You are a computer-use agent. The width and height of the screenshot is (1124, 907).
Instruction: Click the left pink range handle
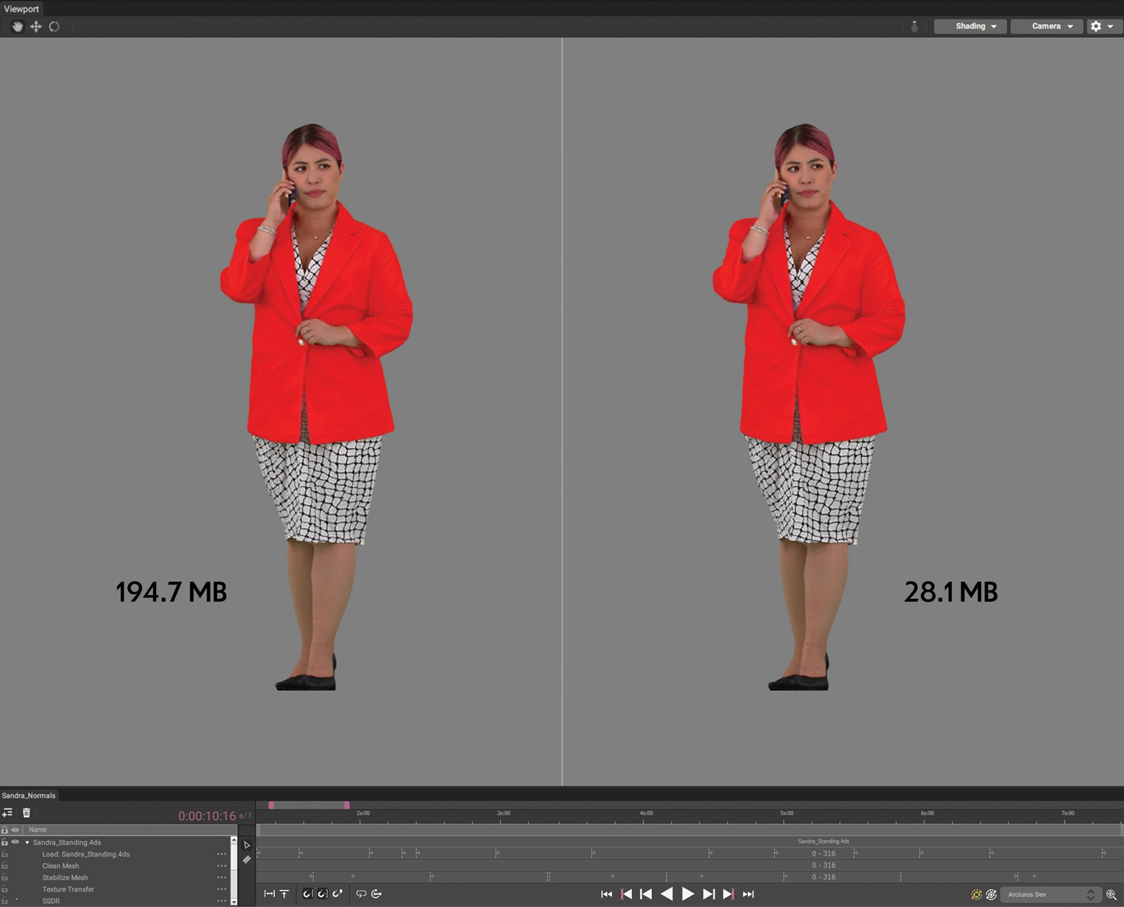(x=271, y=805)
